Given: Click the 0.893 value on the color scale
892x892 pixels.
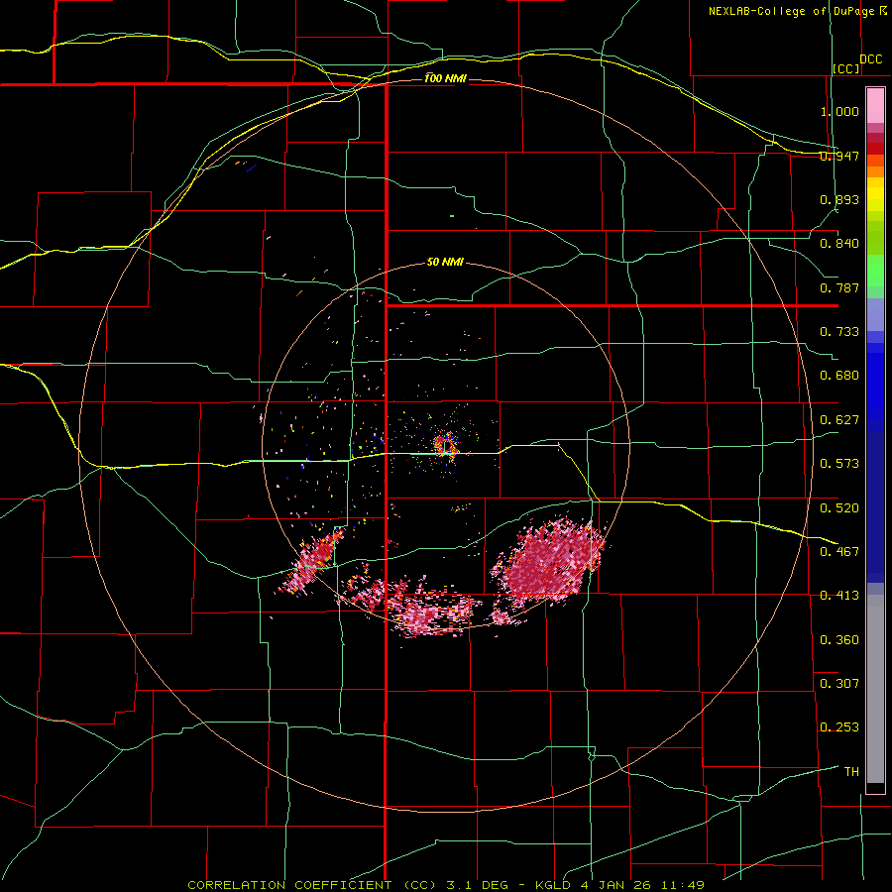Looking at the screenshot, I should 839,199.
